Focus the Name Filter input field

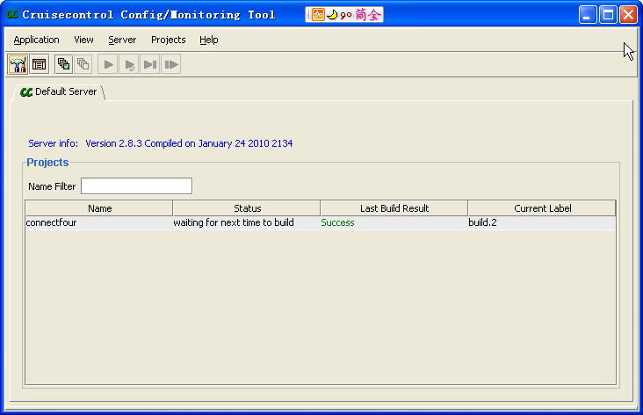(136, 186)
